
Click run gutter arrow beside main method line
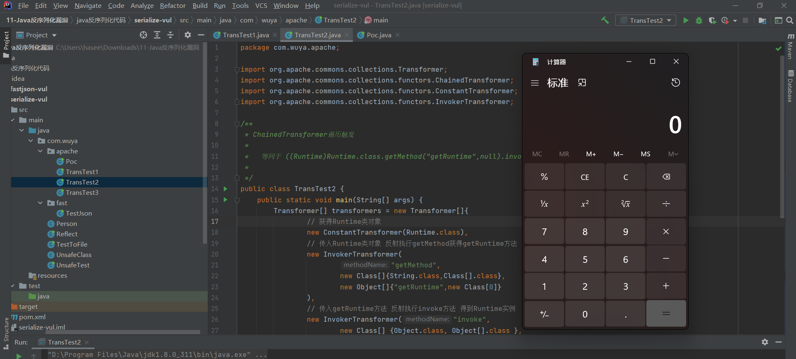226,199
